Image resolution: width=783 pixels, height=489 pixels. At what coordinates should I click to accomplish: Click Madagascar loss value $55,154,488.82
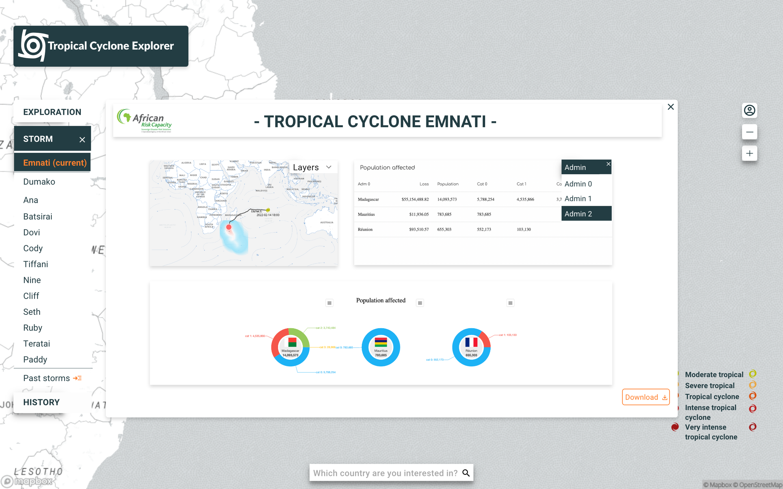coord(415,199)
